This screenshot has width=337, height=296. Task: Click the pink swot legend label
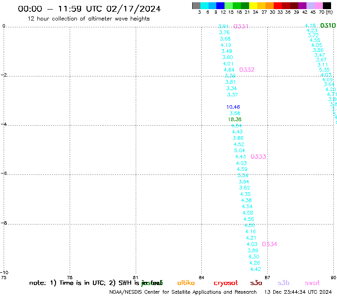(x=312, y=283)
